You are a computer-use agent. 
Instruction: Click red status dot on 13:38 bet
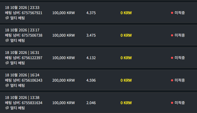(172, 103)
